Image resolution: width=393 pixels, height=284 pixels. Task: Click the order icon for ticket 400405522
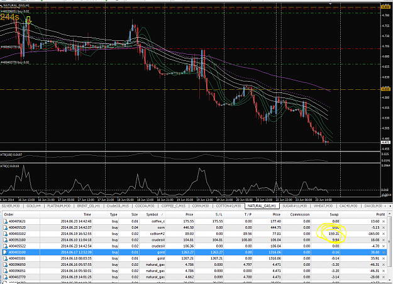(5, 246)
